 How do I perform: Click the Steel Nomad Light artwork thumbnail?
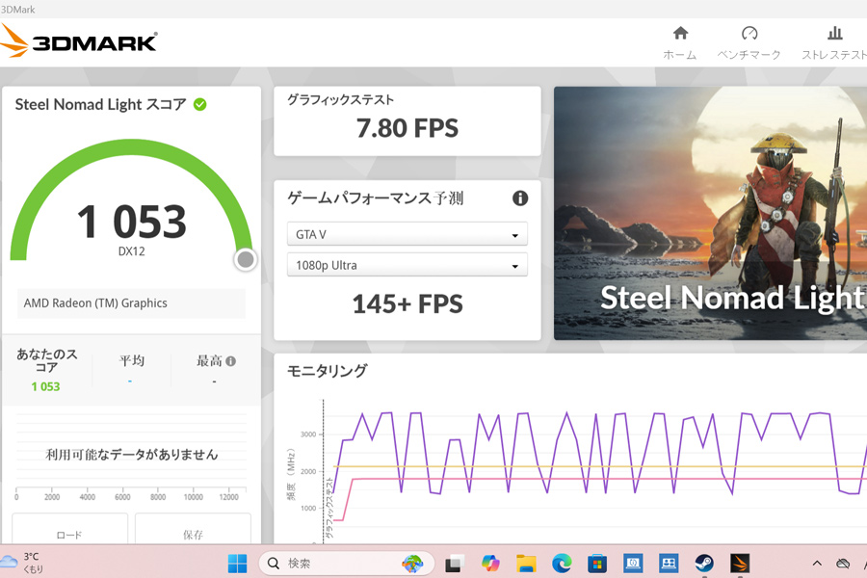click(x=711, y=213)
